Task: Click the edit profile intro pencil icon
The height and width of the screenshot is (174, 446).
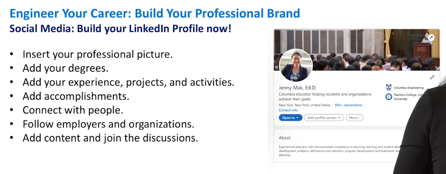Action: pos(432,77)
